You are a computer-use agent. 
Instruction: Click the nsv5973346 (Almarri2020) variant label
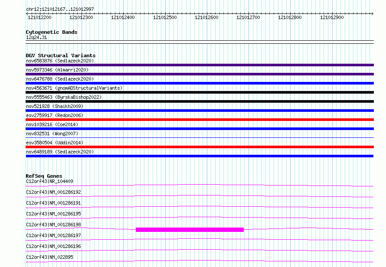[x=57, y=70]
